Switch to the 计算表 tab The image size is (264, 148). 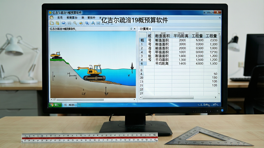pyautogui.click(x=145, y=29)
